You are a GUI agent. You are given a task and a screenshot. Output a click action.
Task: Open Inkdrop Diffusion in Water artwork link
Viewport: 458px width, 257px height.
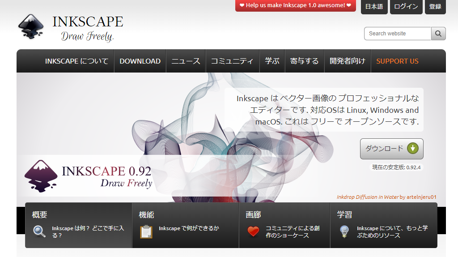[x=367, y=197]
